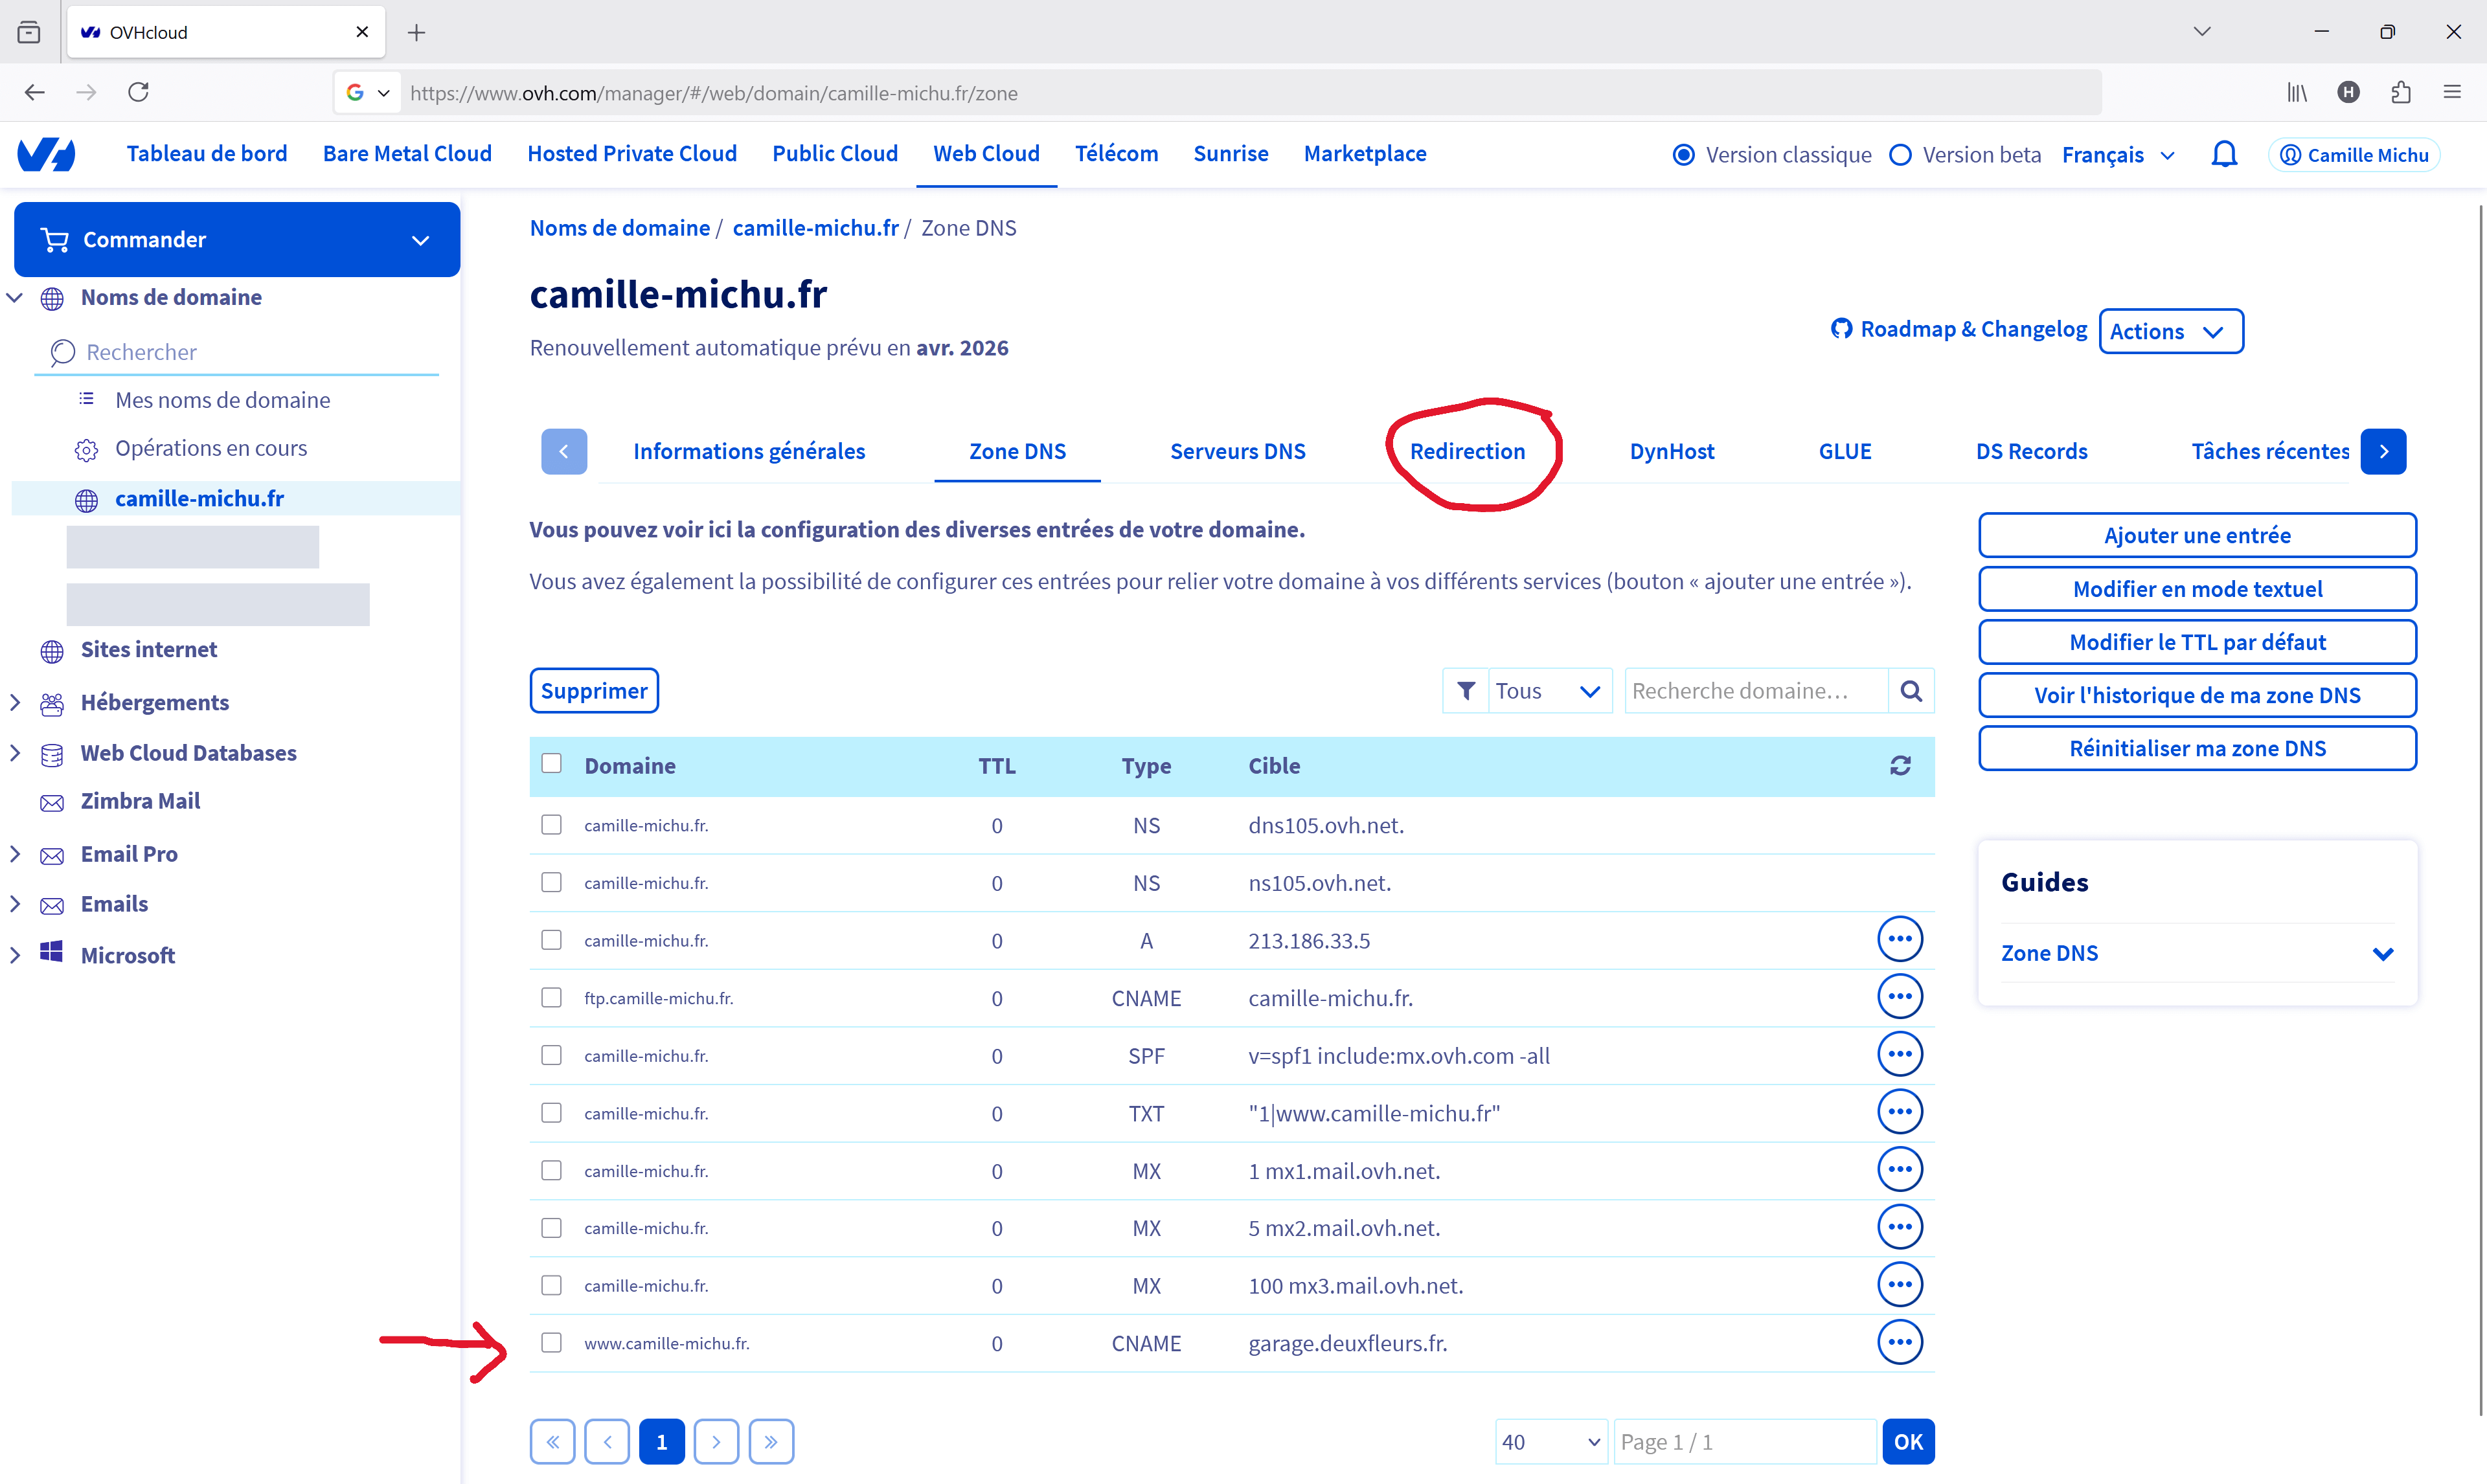Image resolution: width=2487 pixels, height=1484 pixels.
Task: Click the domain search magnifier icon
Action: pyautogui.click(x=1911, y=691)
